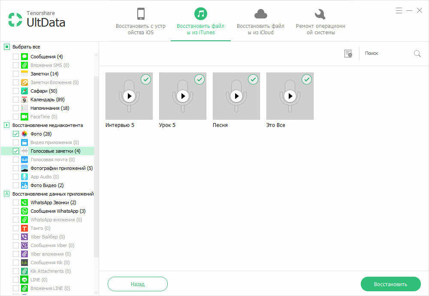Click the Notes icon next to Заметки
This screenshot has width=429, height=296.
(24, 74)
